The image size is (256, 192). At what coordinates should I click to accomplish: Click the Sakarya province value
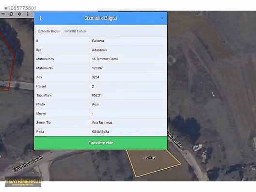(x=98, y=41)
